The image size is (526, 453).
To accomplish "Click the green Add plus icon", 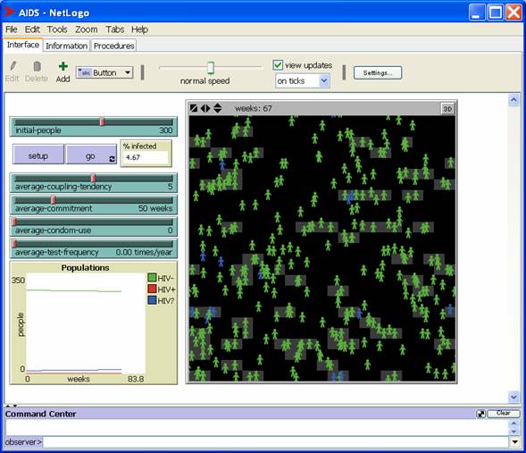I will [63, 66].
